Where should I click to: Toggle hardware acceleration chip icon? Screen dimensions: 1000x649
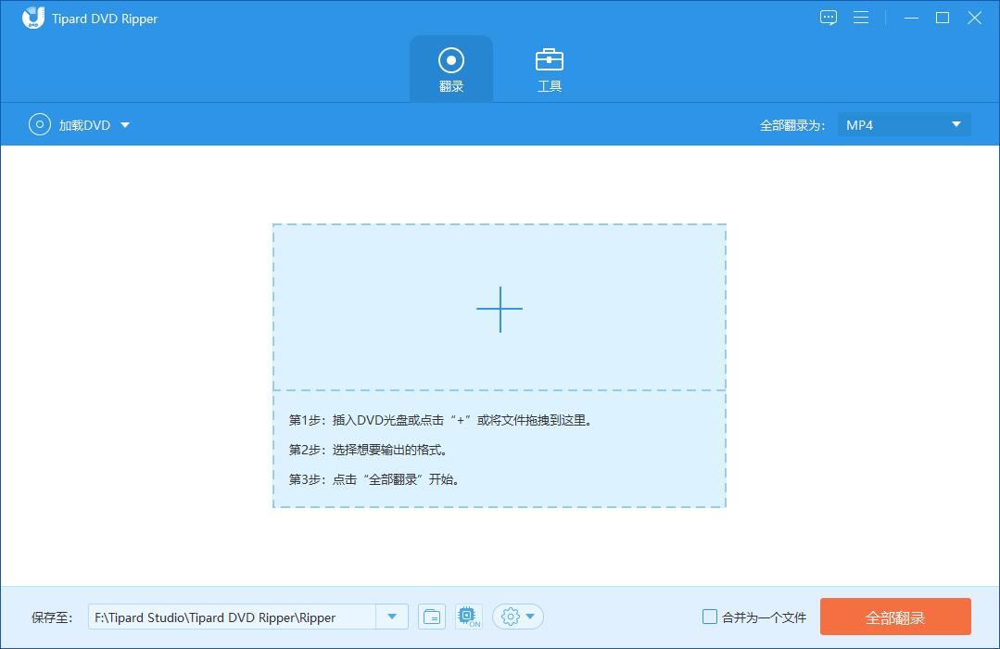[469, 617]
